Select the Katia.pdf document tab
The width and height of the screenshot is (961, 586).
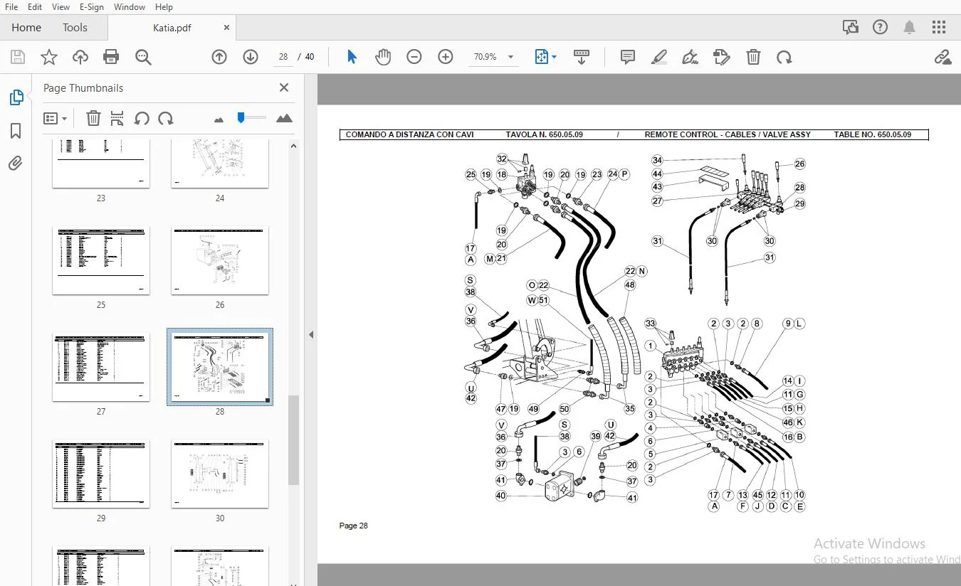coord(172,28)
